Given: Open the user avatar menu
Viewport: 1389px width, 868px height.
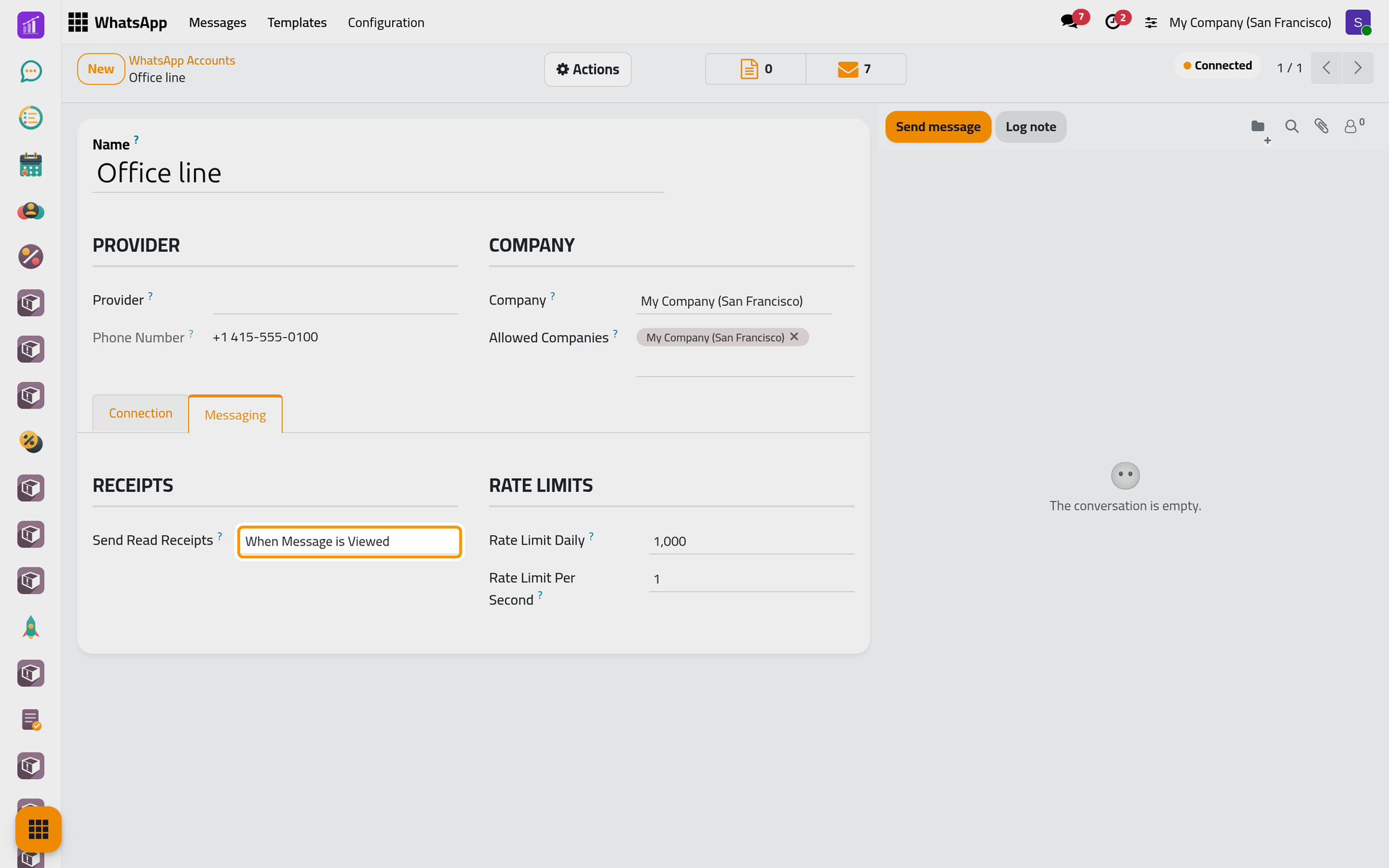Looking at the screenshot, I should (1358, 22).
